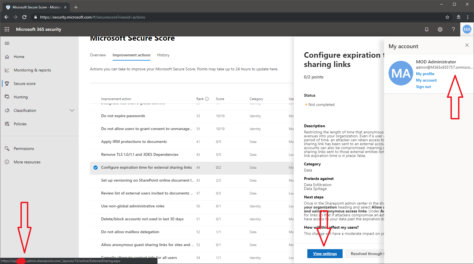
Task: Click the large MA profile picture
Action: point(401,73)
